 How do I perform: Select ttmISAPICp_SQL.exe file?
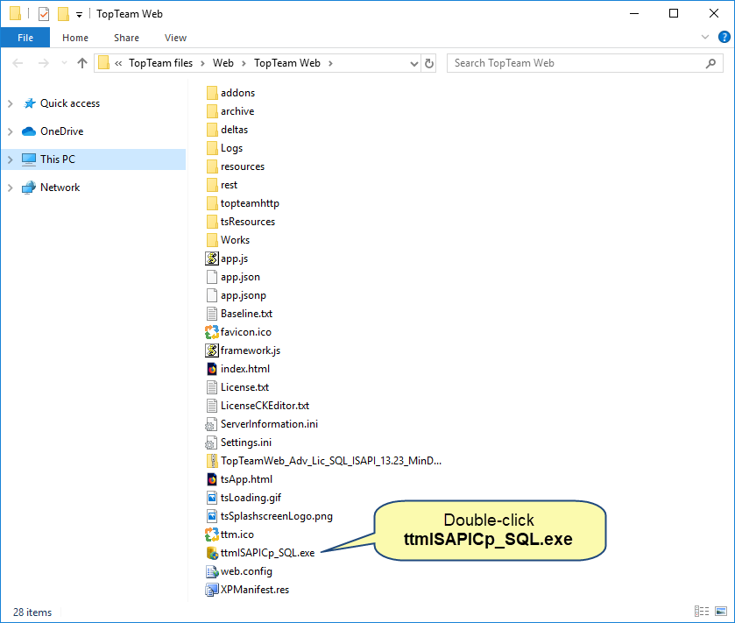click(x=260, y=552)
